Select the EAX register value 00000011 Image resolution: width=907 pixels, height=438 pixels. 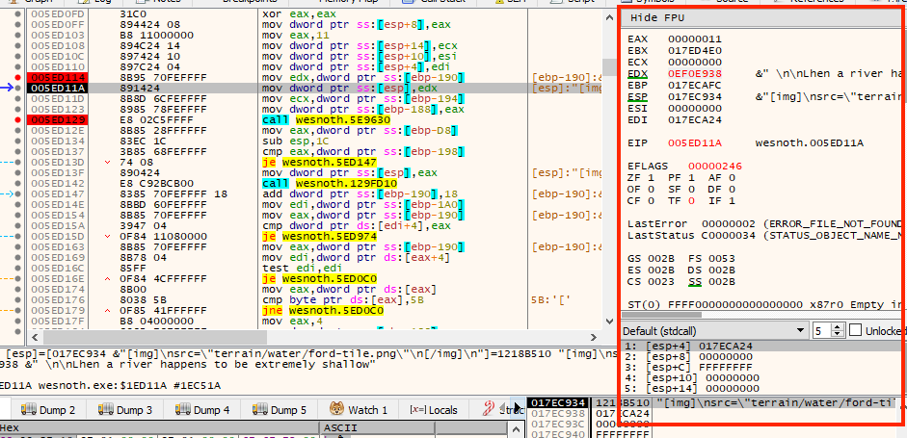click(x=695, y=39)
